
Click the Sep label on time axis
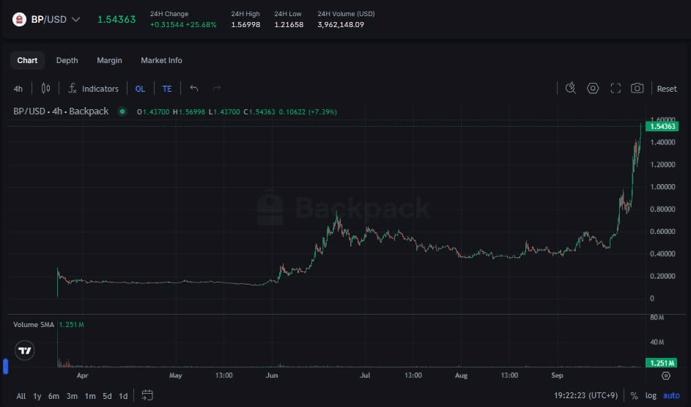click(557, 375)
